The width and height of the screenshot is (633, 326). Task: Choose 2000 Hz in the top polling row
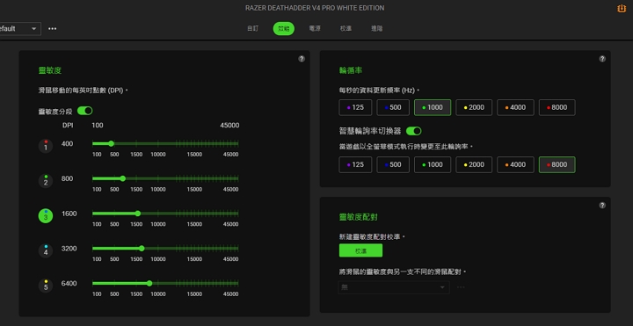[474, 108]
